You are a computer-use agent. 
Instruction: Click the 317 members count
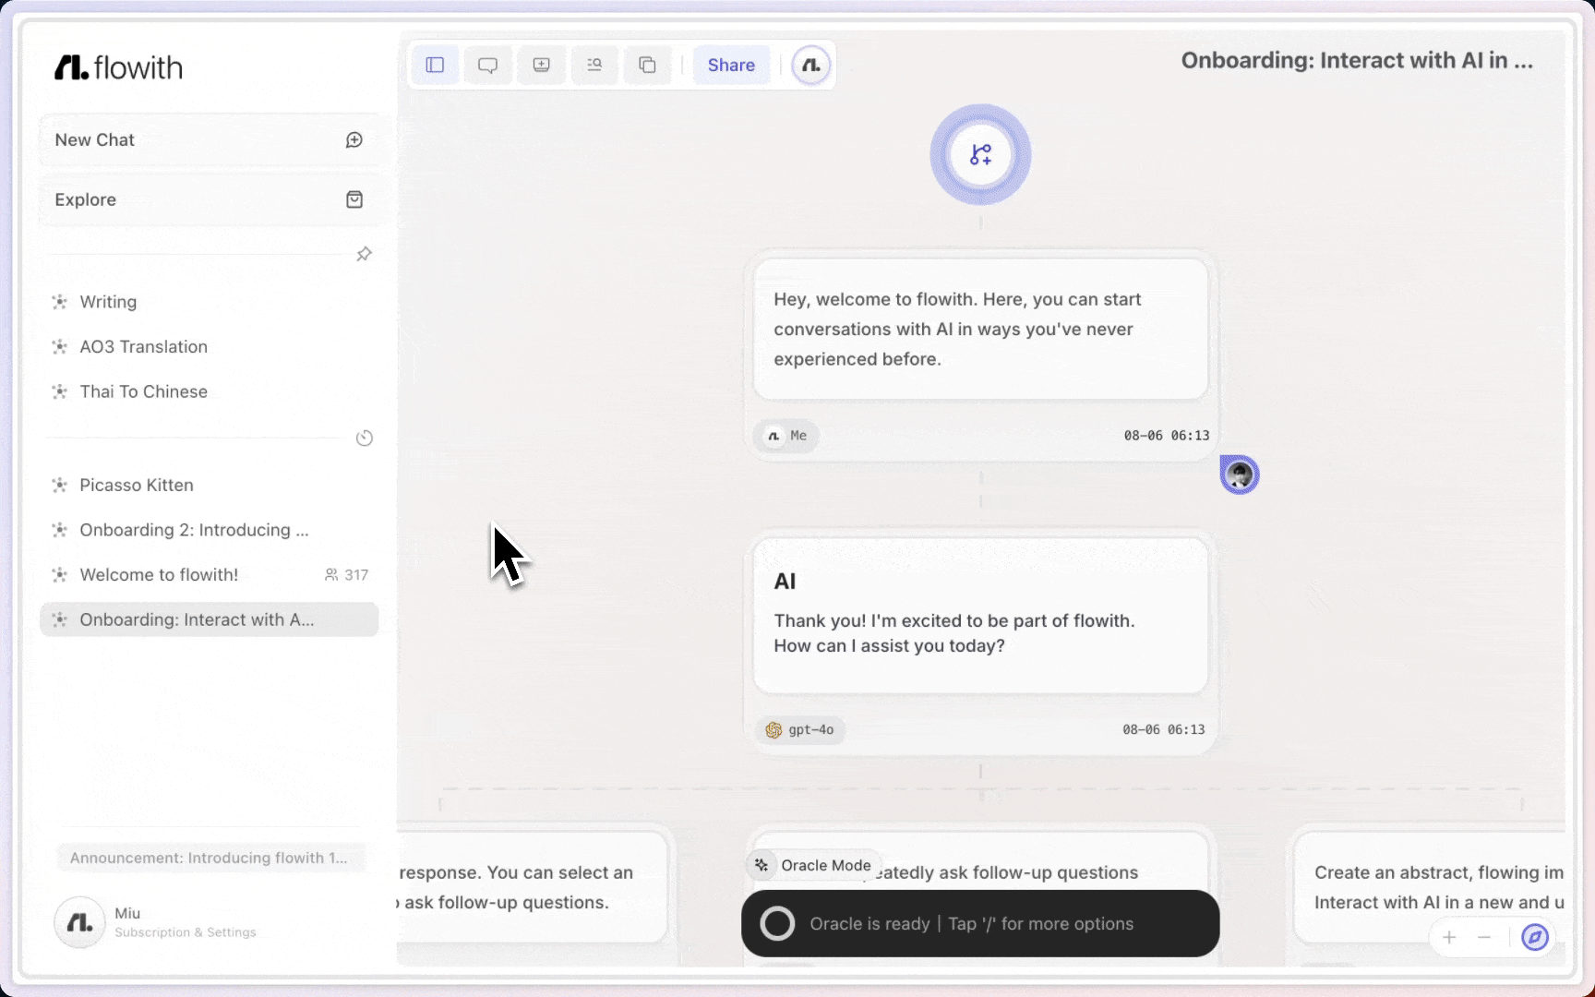click(x=347, y=575)
